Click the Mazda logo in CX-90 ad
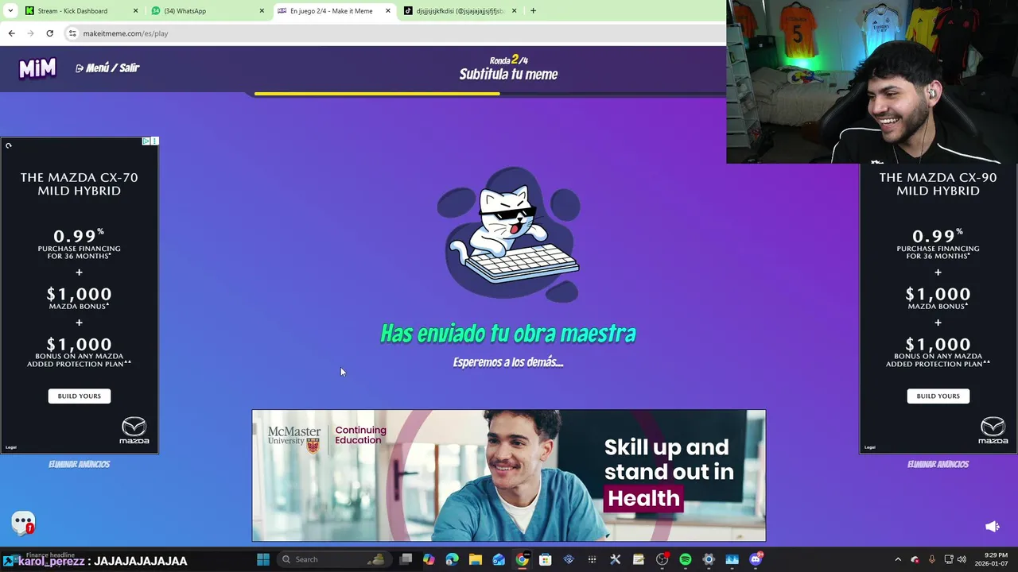The width and height of the screenshot is (1018, 572). click(993, 430)
